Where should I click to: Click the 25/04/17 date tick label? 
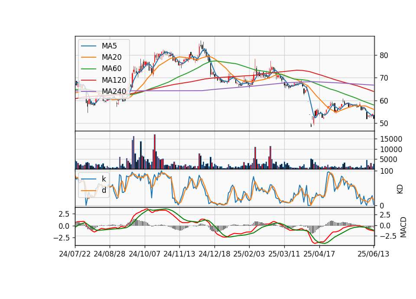(319, 254)
